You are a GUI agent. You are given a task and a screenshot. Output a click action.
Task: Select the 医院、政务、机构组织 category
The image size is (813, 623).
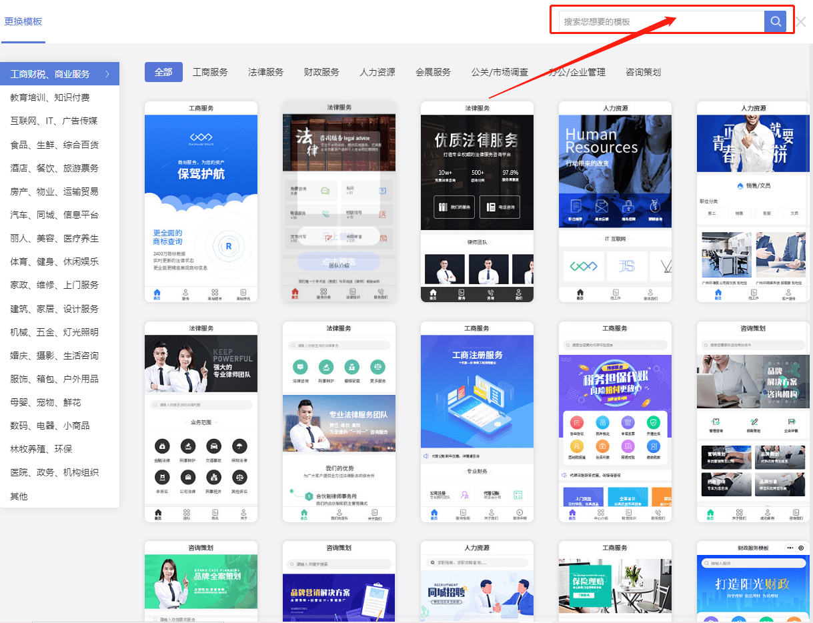(x=54, y=472)
